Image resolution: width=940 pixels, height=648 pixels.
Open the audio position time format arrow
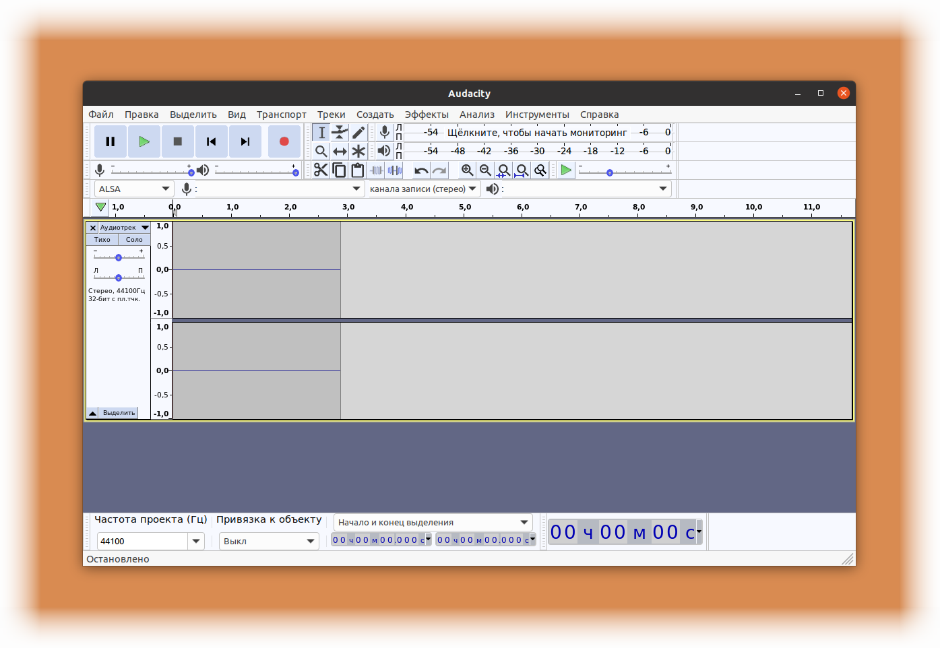click(699, 532)
